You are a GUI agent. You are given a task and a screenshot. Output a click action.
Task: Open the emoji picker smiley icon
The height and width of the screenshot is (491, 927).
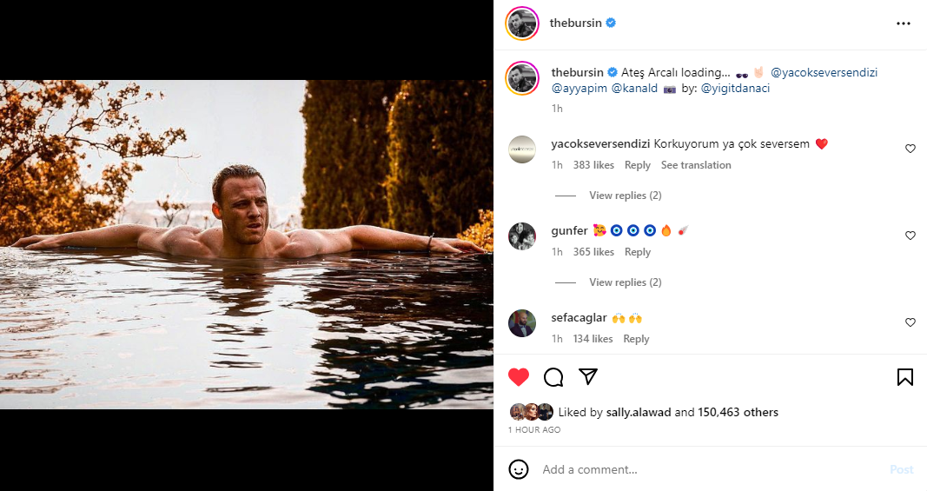point(519,469)
